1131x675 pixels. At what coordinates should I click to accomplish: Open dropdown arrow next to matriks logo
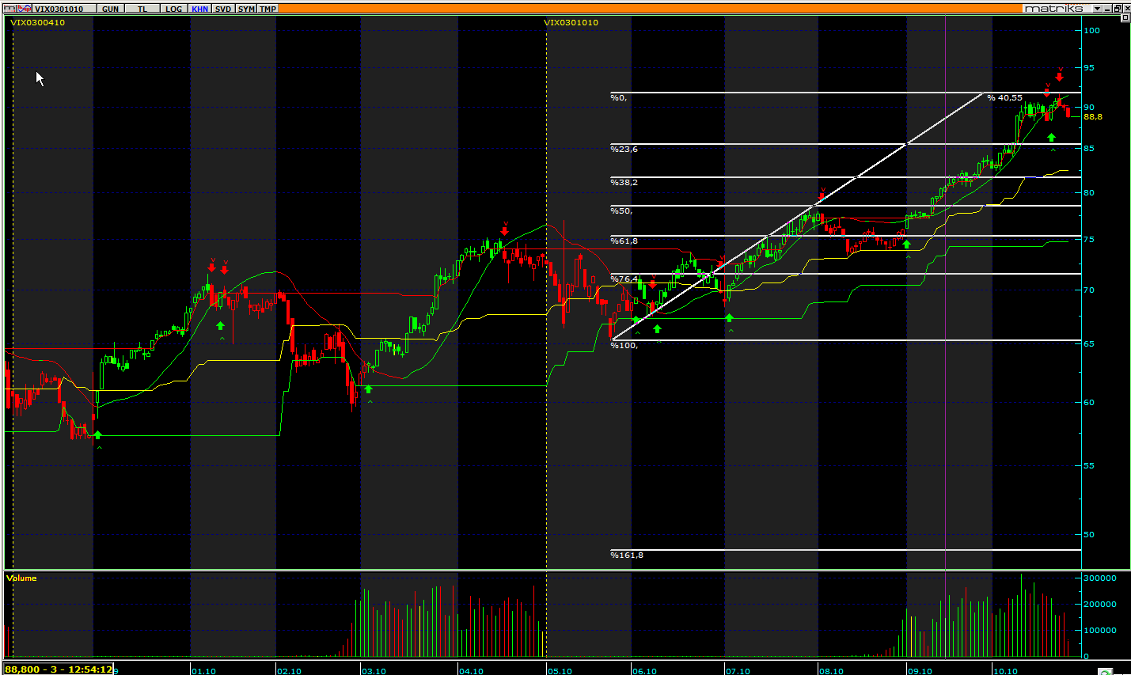[x=1097, y=9]
